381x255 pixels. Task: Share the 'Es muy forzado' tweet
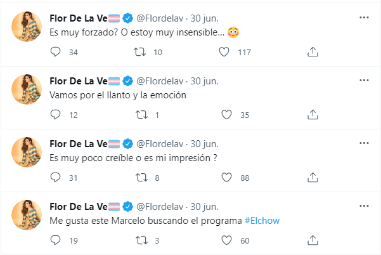click(x=312, y=52)
